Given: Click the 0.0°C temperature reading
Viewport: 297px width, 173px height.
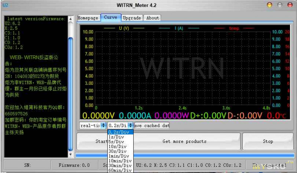Looking at the screenshot, I should pyautogui.click(x=277, y=115).
